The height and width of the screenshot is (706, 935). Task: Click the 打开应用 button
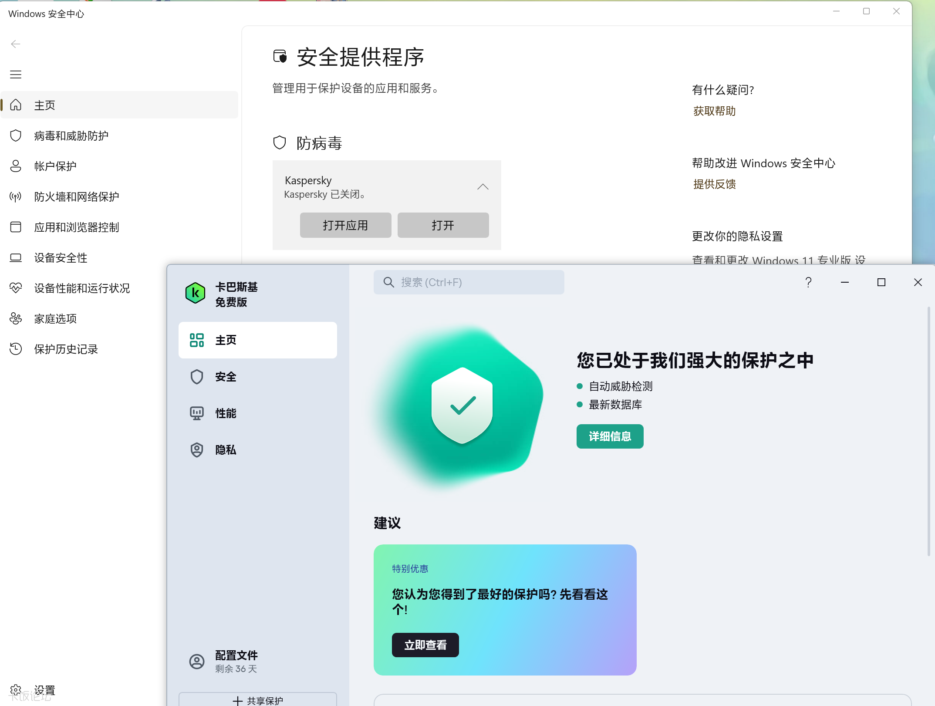tap(345, 225)
